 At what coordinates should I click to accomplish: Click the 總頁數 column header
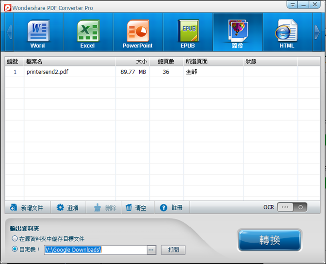pos(166,62)
